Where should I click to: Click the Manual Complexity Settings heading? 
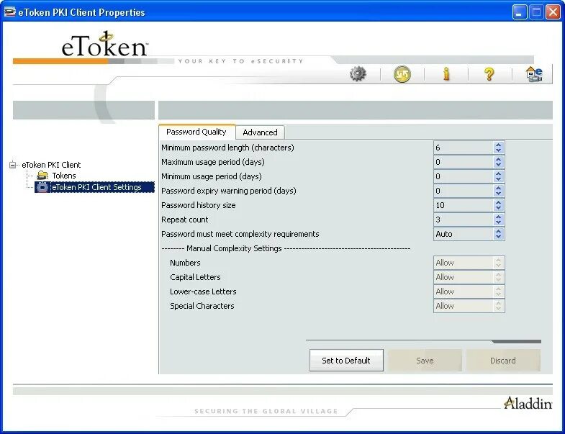[x=234, y=248]
